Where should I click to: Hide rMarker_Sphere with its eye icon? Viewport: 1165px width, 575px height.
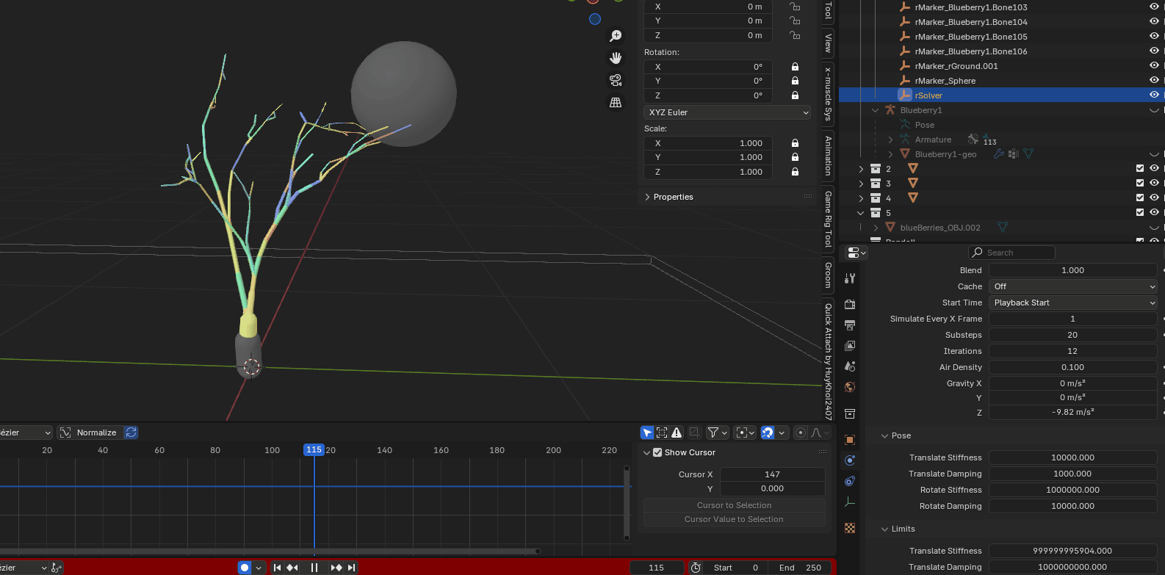pyautogui.click(x=1154, y=80)
